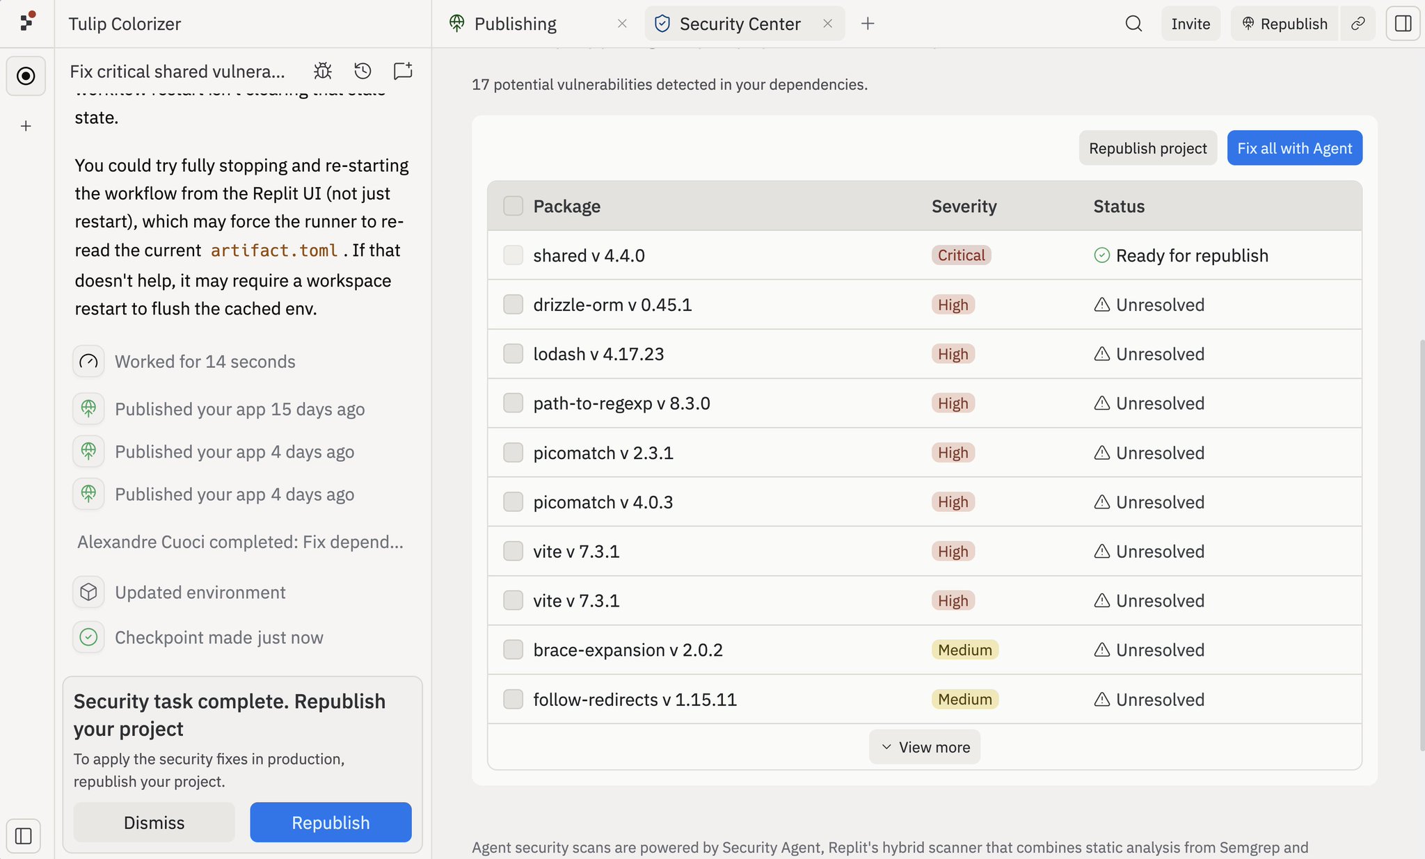1425x859 pixels.
Task: Check the shared v 4.4.0 checkbox
Action: [513, 255]
